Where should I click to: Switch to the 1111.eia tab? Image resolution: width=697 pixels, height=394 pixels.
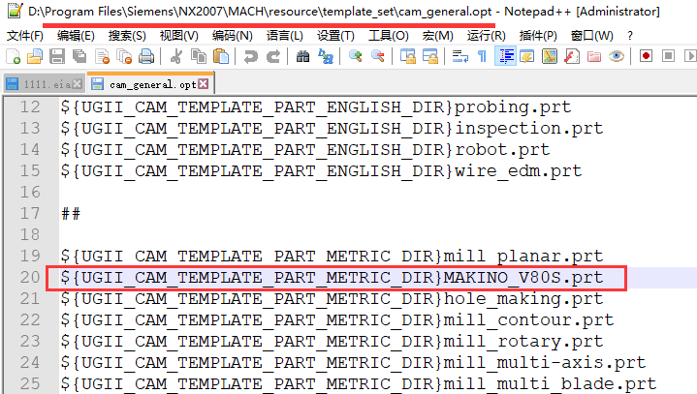point(43,84)
